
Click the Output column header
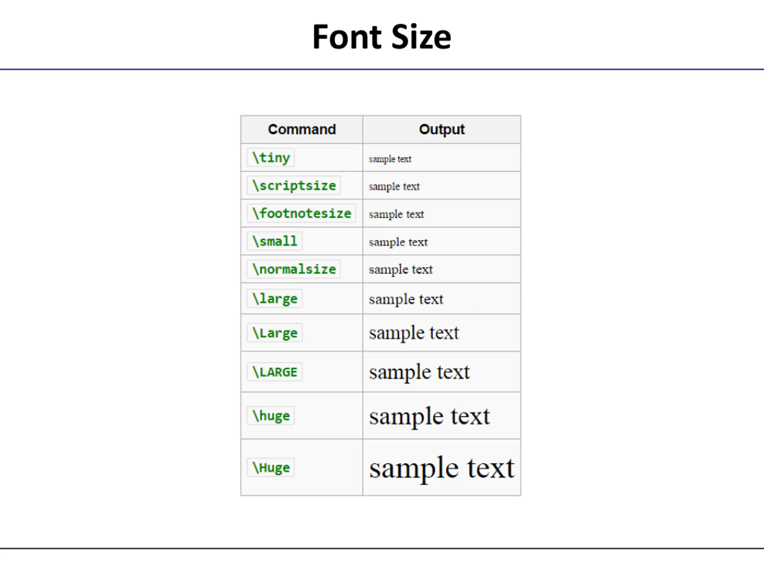(x=442, y=130)
